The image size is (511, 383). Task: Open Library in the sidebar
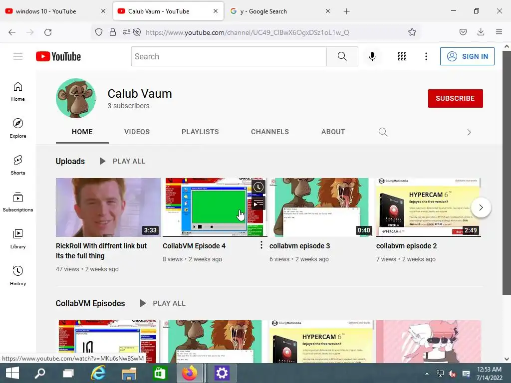[x=18, y=239]
